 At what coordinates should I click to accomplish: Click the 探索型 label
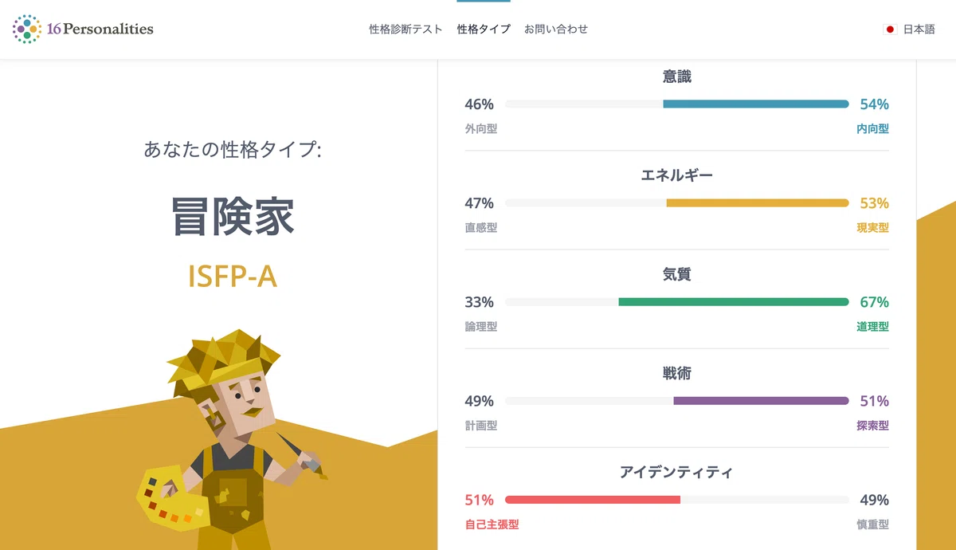coord(872,425)
